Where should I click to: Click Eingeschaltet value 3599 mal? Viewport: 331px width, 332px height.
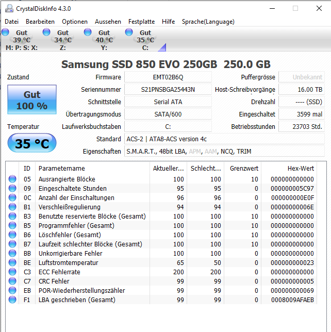point(302,114)
